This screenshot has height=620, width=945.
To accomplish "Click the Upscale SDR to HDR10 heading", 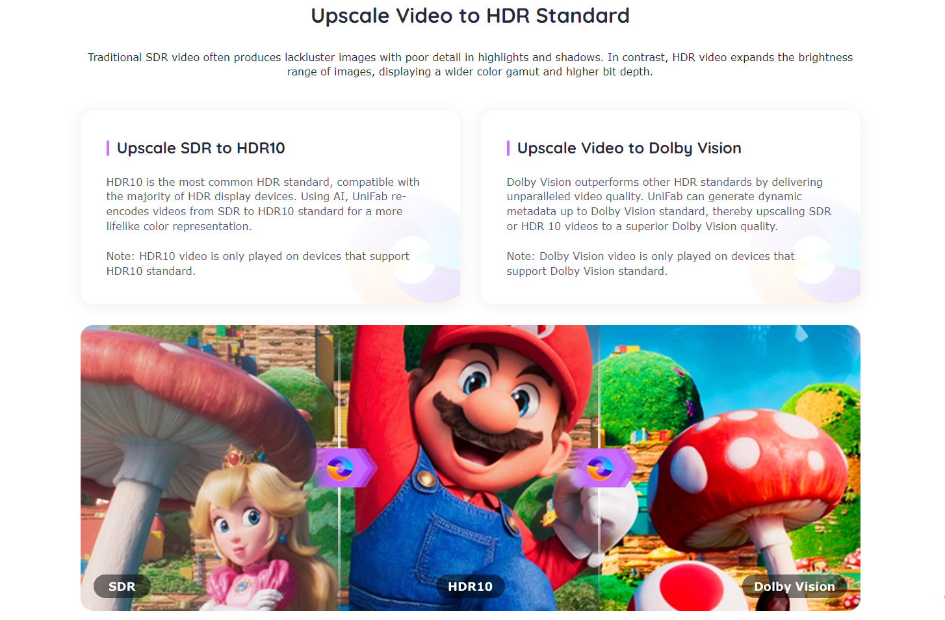I will (201, 148).
